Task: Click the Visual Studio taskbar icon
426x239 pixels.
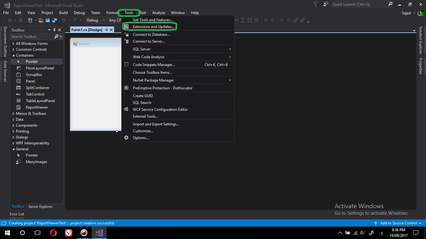Action: 99,233
